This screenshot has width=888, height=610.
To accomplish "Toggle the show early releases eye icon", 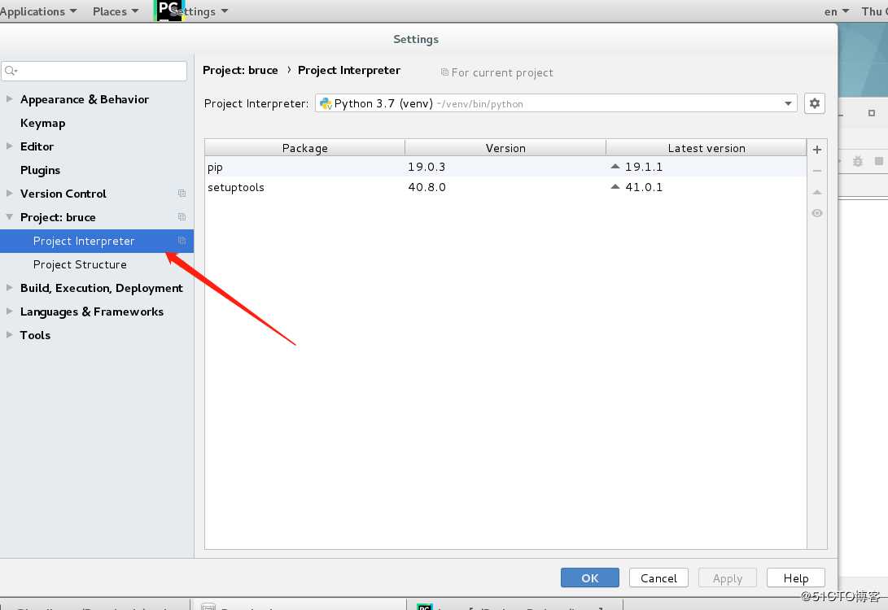I will (x=816, y=213).
